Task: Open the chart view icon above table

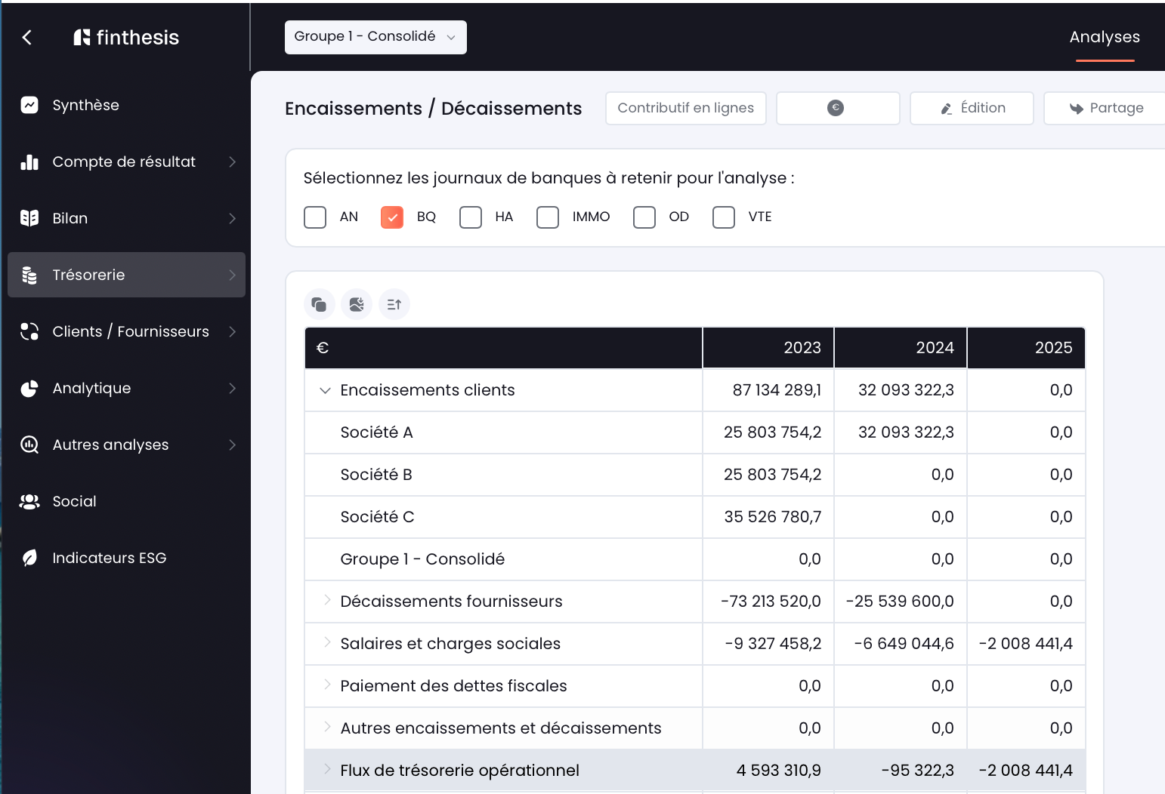Action: pos(357,304)
